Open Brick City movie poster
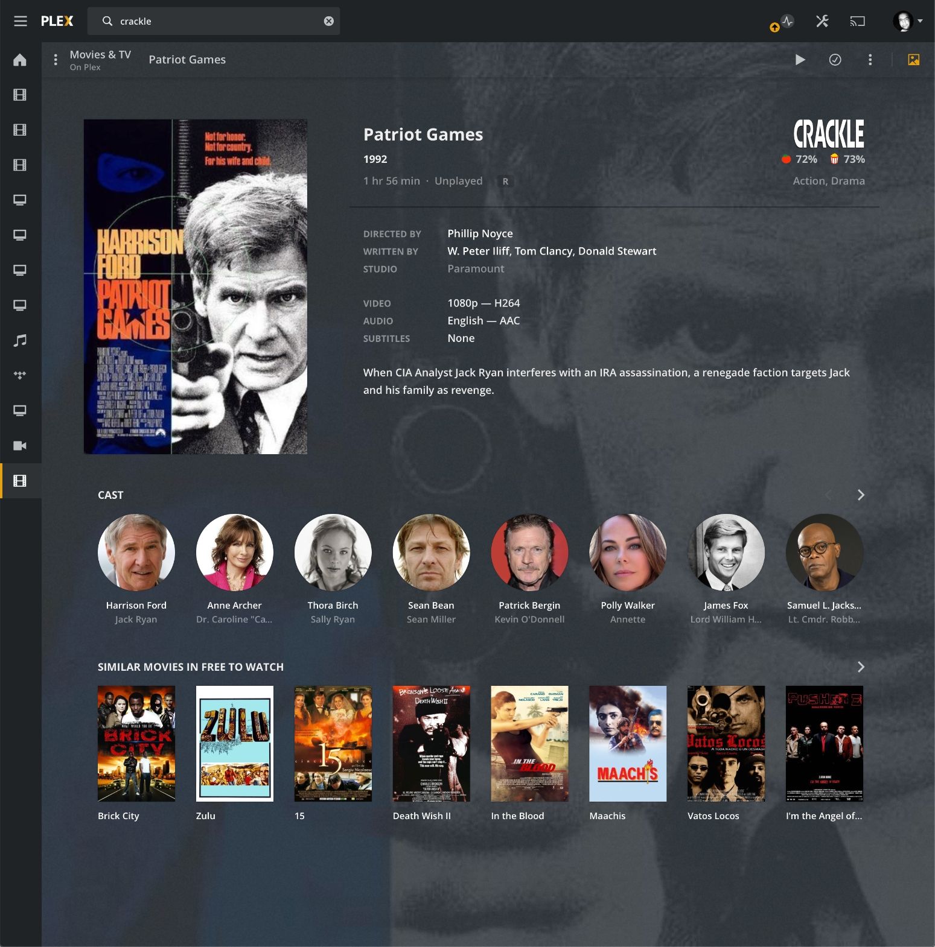Image resolution: width=935 pixels, height=947 pixels. [136, 744]
